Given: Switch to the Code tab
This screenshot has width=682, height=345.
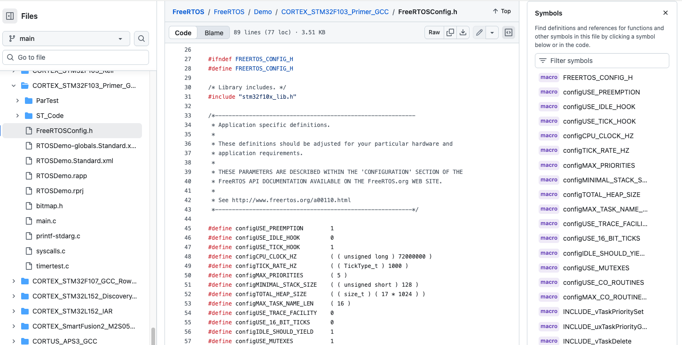Looking at the screenshot, I should pos(183,32).
